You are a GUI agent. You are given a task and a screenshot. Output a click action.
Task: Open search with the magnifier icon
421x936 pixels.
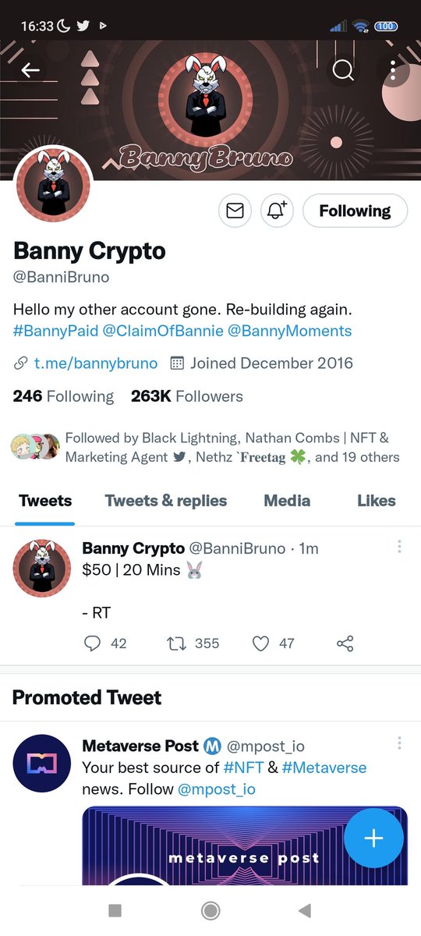click(x=343, y=70)
